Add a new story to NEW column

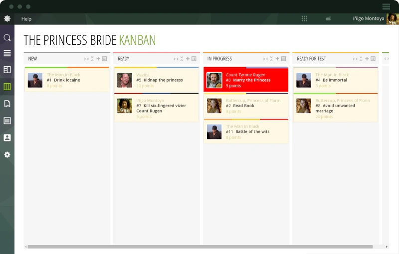[x=98, y=59]
